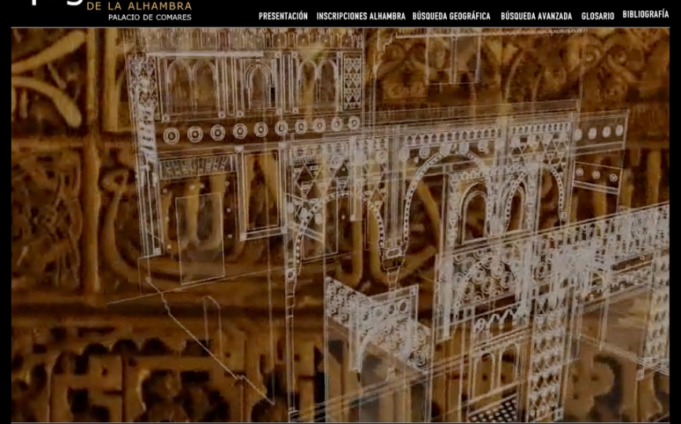The width and height of the screenshot is (681, 424).
Task: Open Búsqueda Avanzada search
Action: click(536, 16)
